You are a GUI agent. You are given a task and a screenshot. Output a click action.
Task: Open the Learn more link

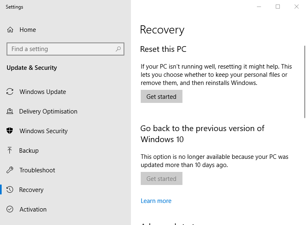(x=156, y=201)
